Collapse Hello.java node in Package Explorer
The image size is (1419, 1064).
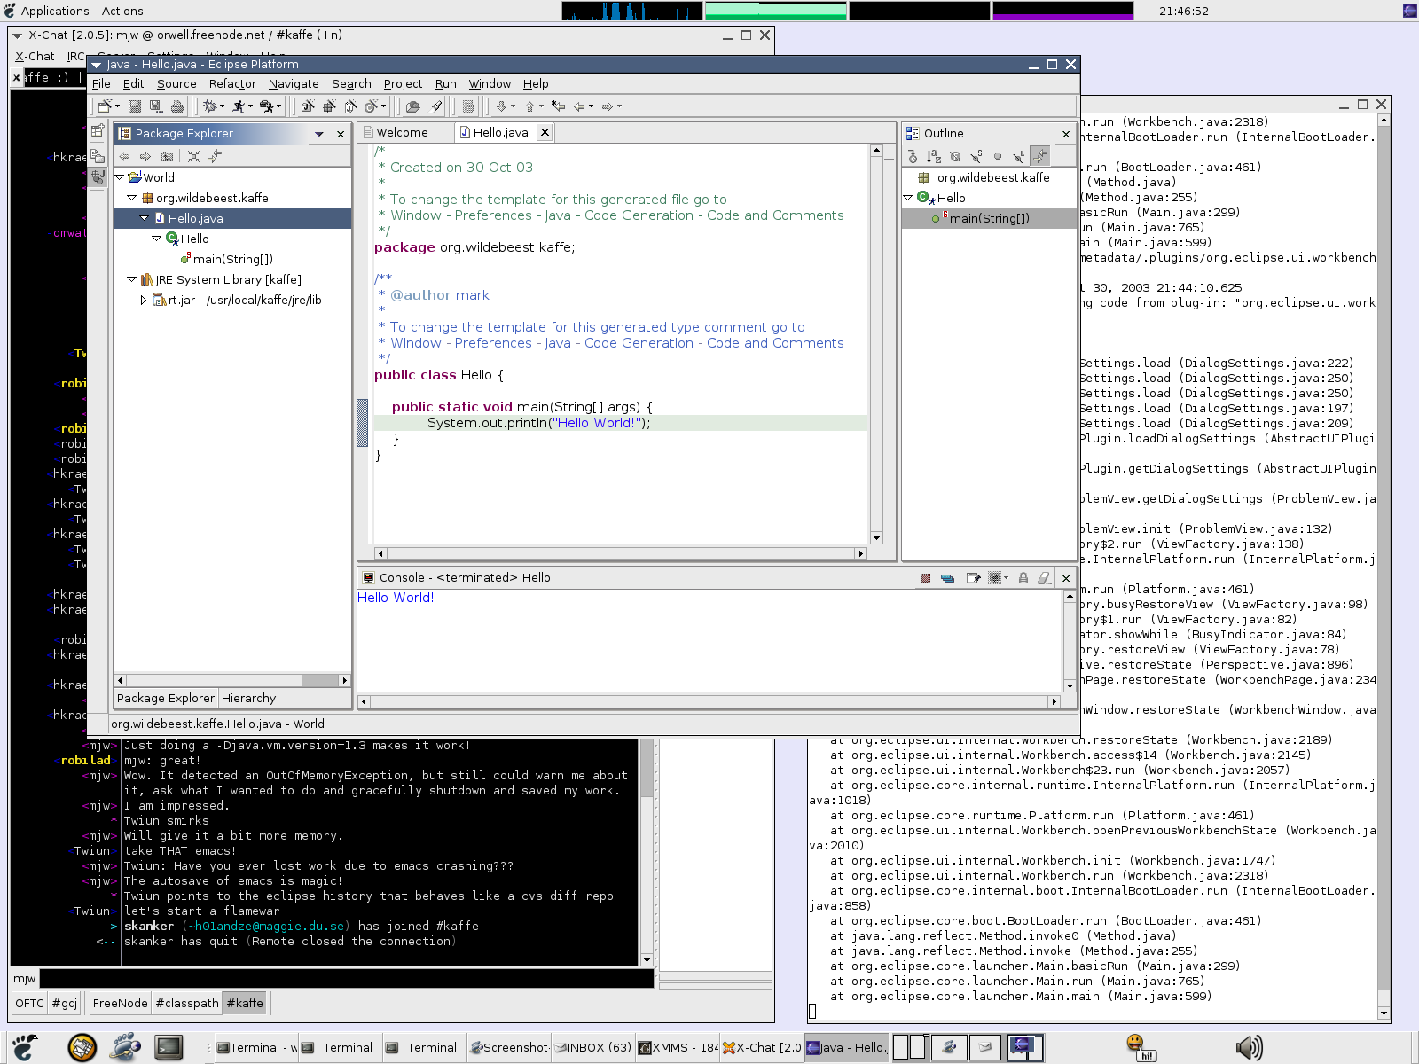coord(144,218)
